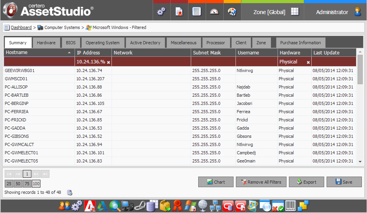Click Zone [Global] selector text
The image size is (367, 213).
pyautogui.click(x=269, y=12)
